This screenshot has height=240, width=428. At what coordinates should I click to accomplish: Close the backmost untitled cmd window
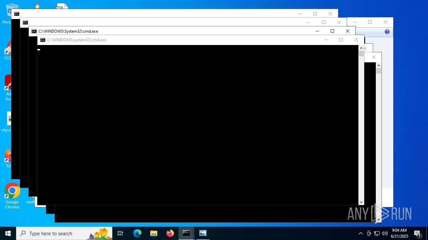[330, 14]
